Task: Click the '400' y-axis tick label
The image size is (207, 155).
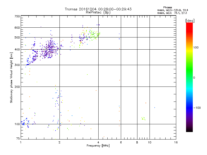Action: point(17,50)
